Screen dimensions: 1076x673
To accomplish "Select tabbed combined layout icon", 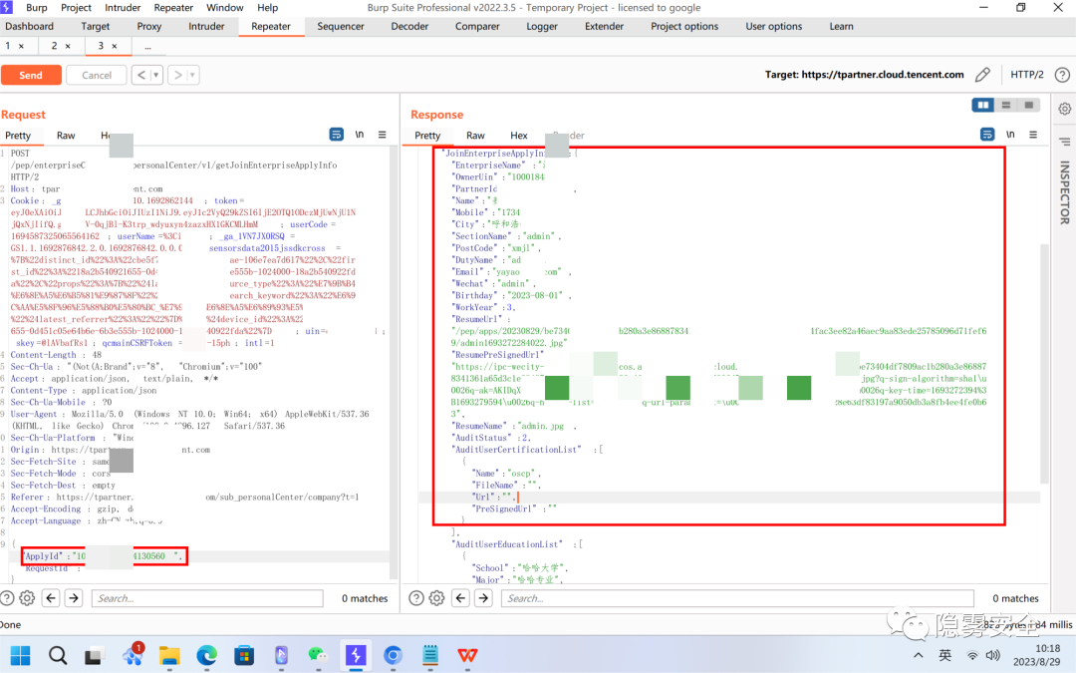I will point(1028,105).
